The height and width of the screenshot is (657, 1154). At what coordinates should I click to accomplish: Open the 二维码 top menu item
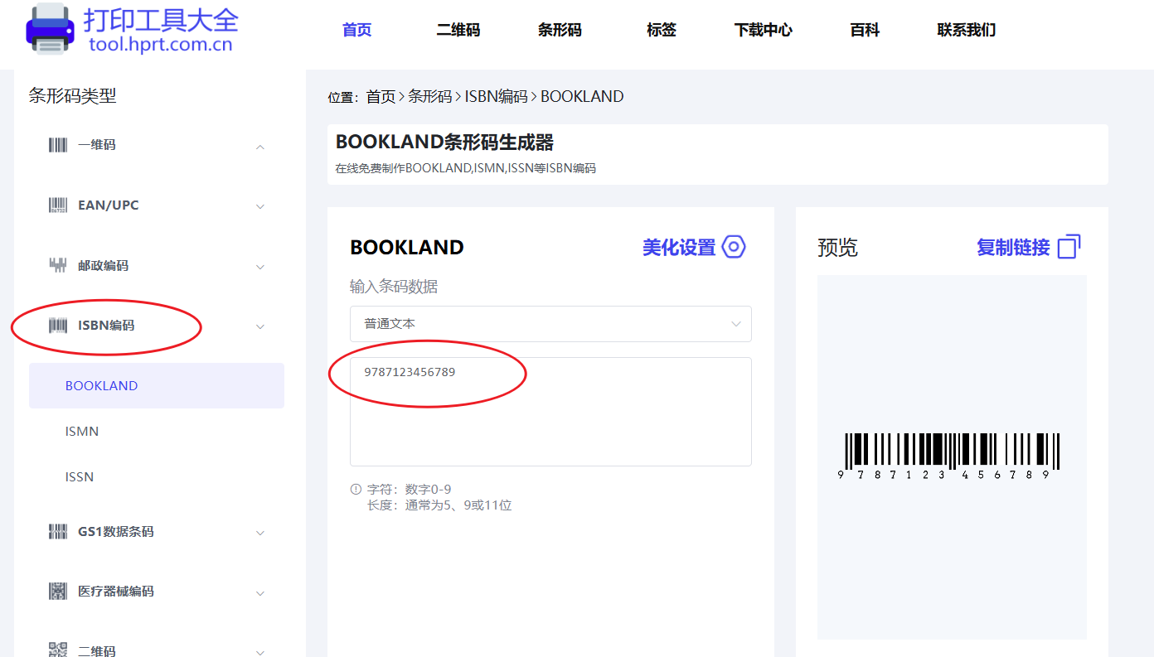pos(458,30)
